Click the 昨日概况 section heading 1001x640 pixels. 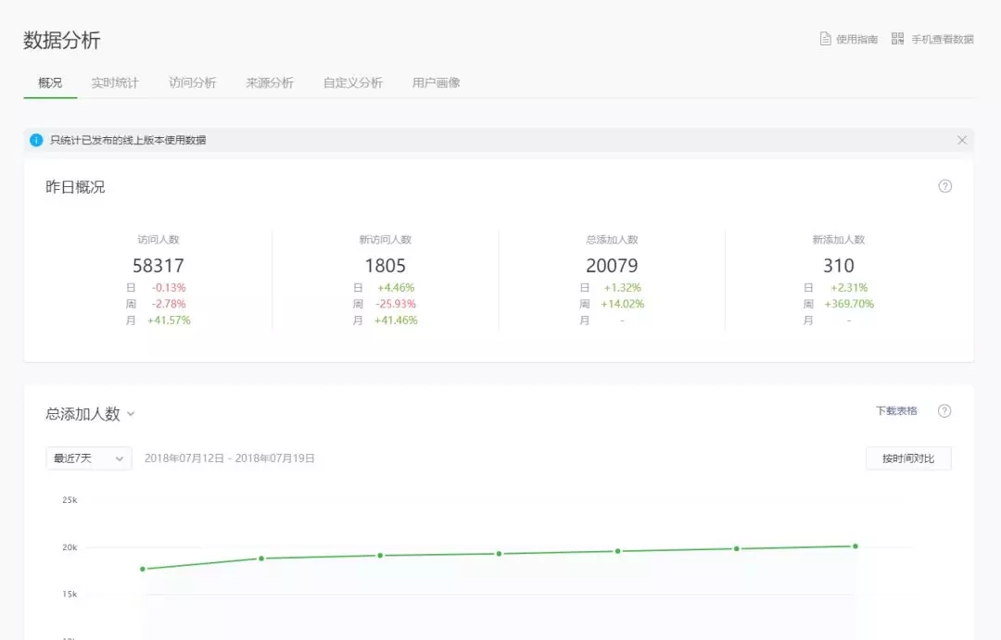coord(75,187)
